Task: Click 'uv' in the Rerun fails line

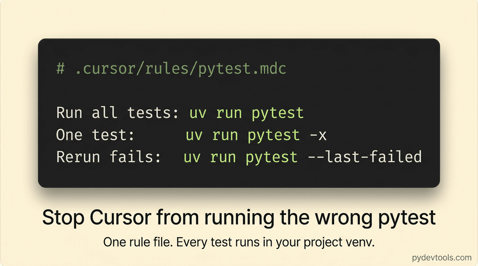Action: pyautogui.click(x=192, y=158)
